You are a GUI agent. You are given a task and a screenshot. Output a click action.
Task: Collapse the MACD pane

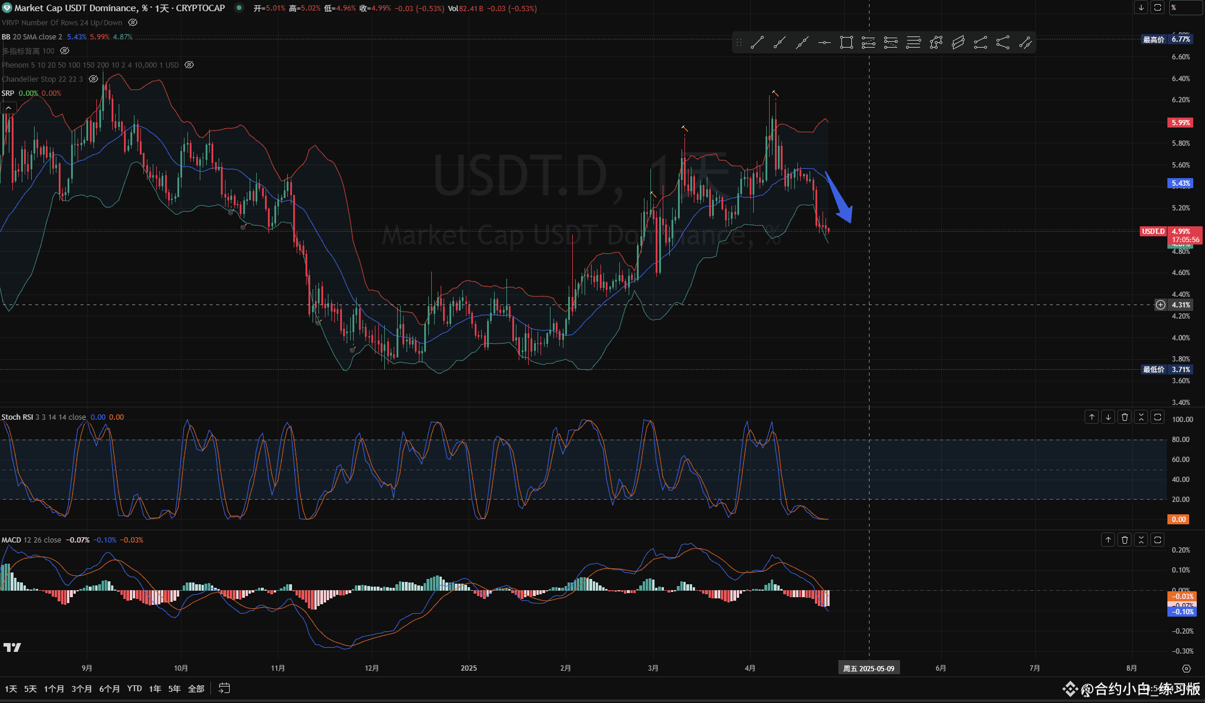tap(1141, 540)
